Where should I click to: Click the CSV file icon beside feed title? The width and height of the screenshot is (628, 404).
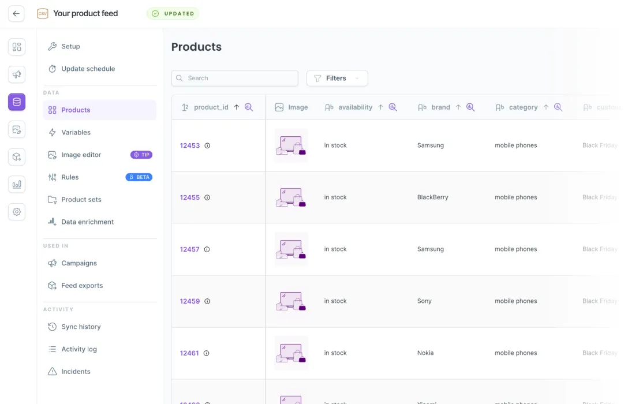(x=43, y=14)
